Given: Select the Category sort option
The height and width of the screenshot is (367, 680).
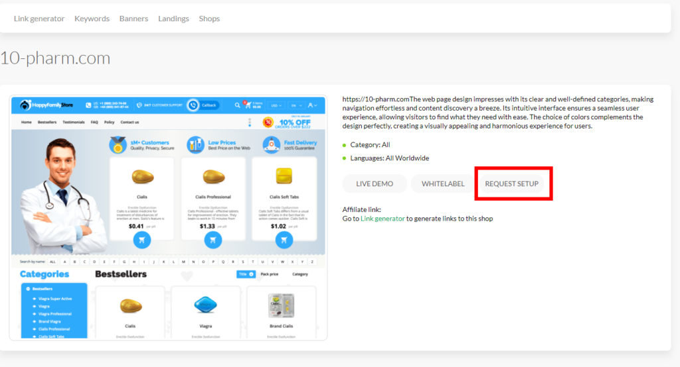Looking at the screenshot, I should pyautogui.click(x=300, y=274).
